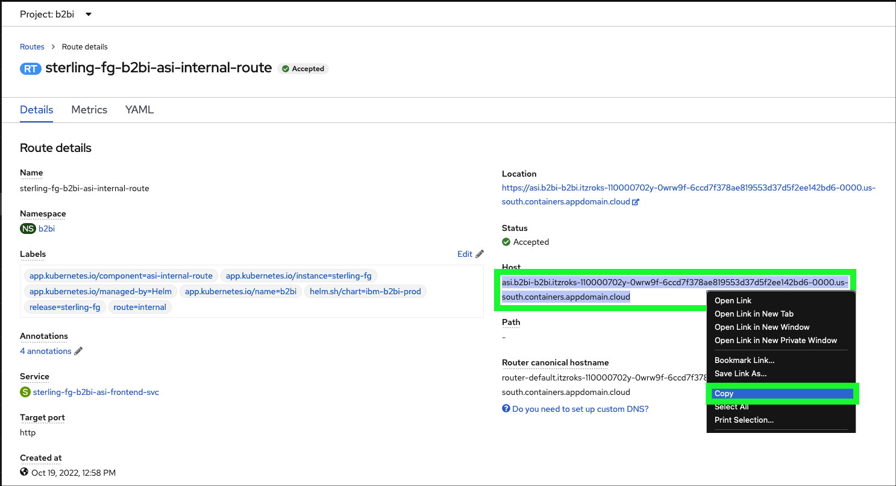Screen dimensions: 896x486
Task: Click the green check icon under Status
Action: 506,242
